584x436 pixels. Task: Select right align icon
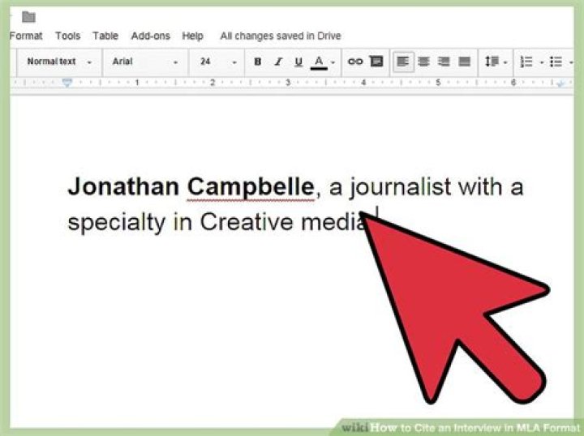click(444, 62)
